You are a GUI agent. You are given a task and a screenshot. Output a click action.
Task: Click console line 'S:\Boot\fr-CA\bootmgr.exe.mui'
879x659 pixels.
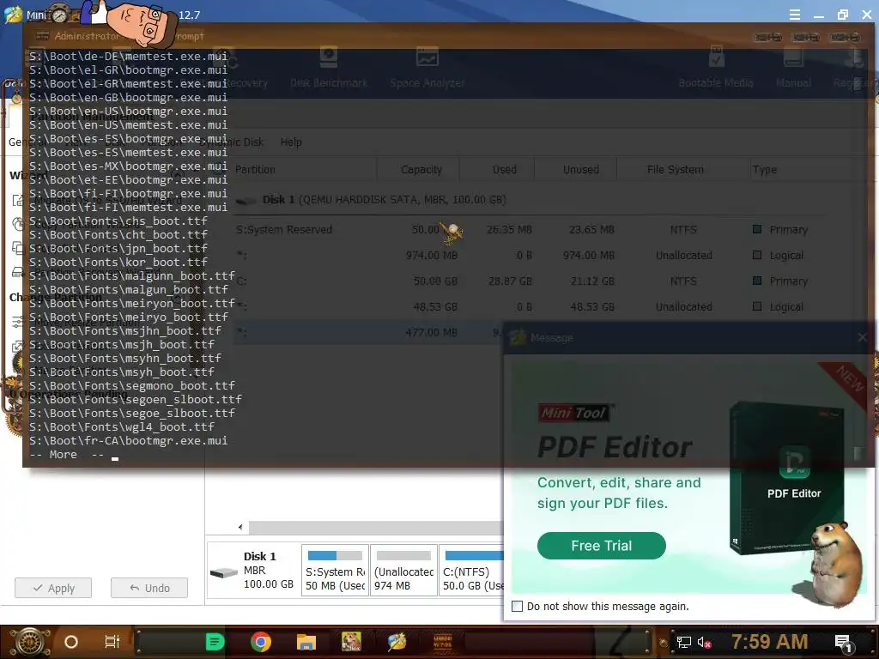129,440
